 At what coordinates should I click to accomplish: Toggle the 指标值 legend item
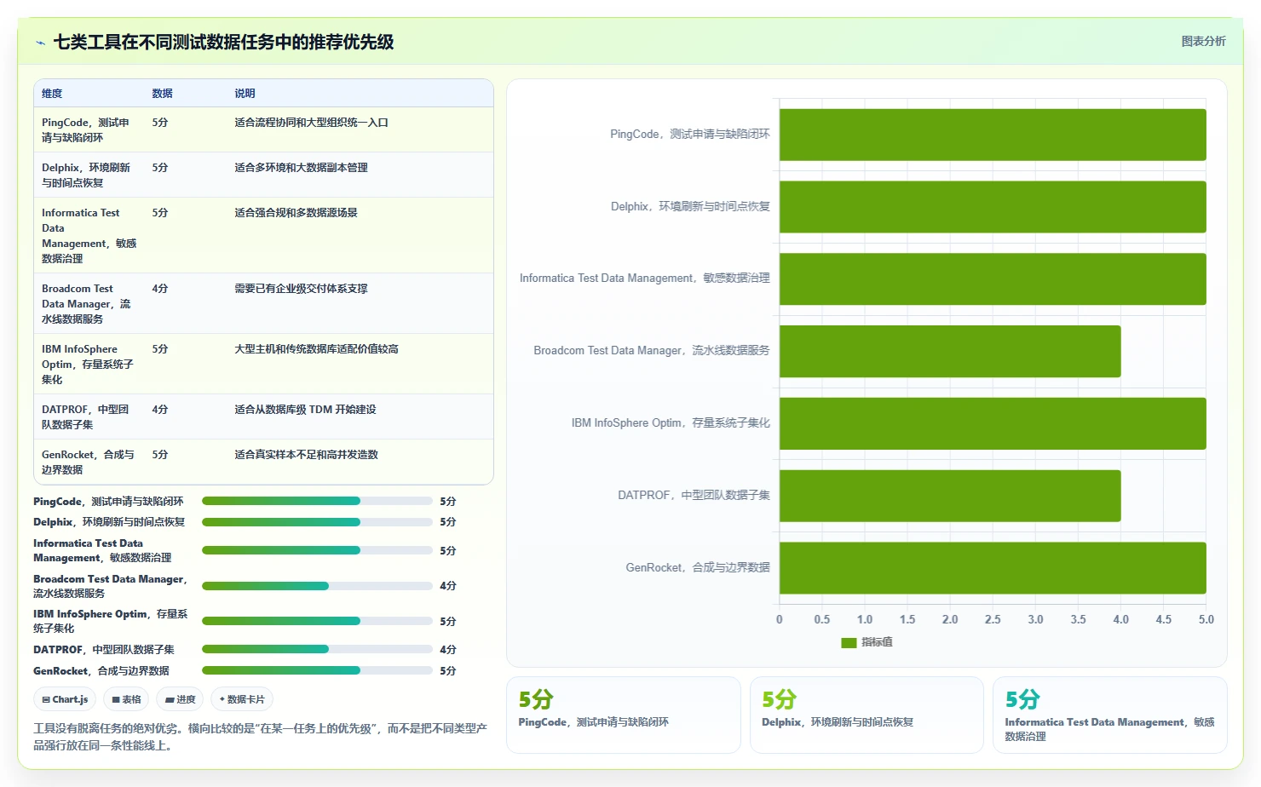867,642
